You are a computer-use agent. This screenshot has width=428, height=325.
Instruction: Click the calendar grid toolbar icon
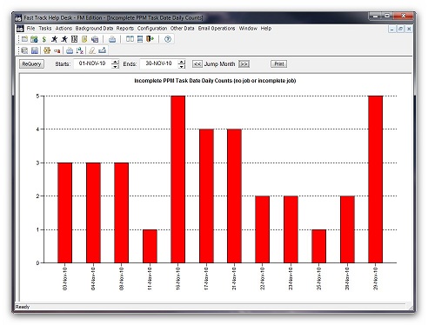pos(75,39)
